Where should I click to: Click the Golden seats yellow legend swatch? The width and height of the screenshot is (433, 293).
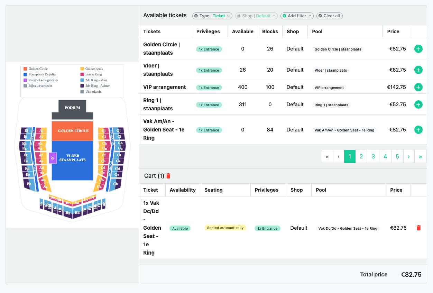(82, 69)
